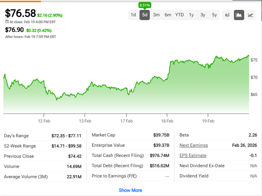Click the 17 Feb axis marker

127,121
